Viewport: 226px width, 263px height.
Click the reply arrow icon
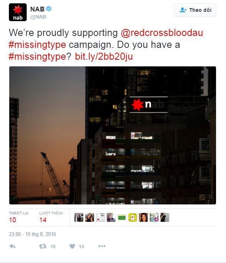pyautogui.click(x=12, y=246)
